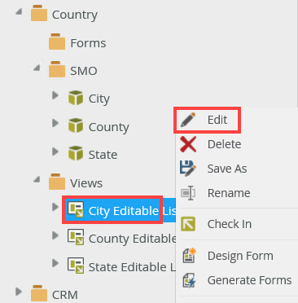Expand the State Editable List view
Image resolution: width=298 pixels, height=303 pixels.
(x=55, y=263)
